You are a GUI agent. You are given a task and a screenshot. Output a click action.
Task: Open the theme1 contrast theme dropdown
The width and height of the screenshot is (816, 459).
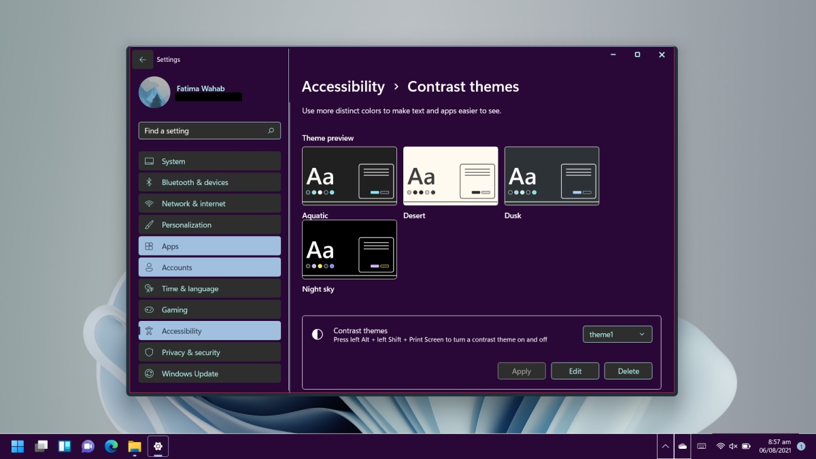(x=617, y=334)
